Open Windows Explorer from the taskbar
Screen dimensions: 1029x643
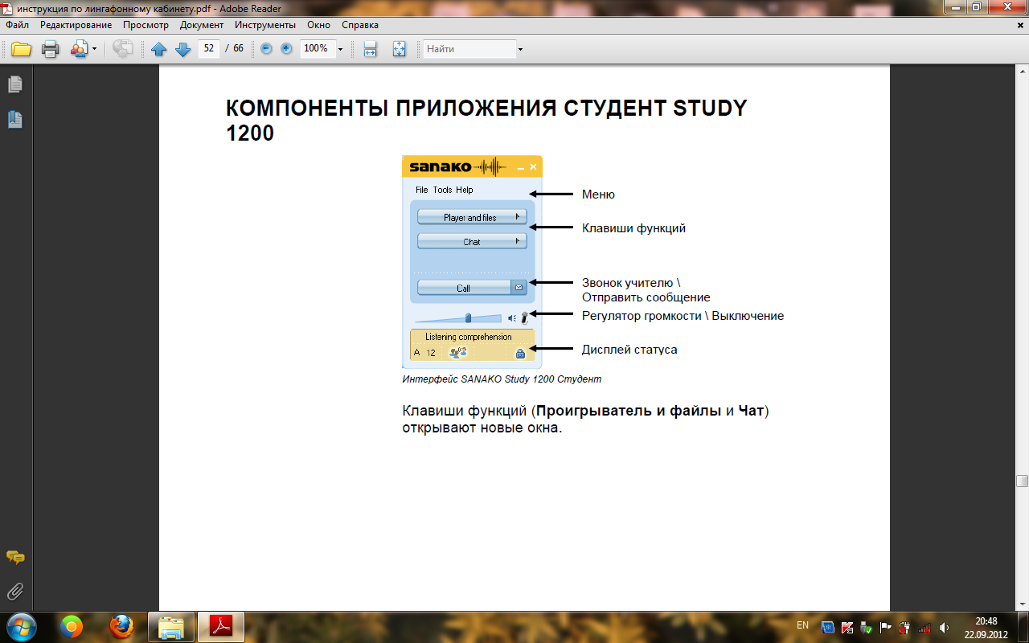pos(171,627)
